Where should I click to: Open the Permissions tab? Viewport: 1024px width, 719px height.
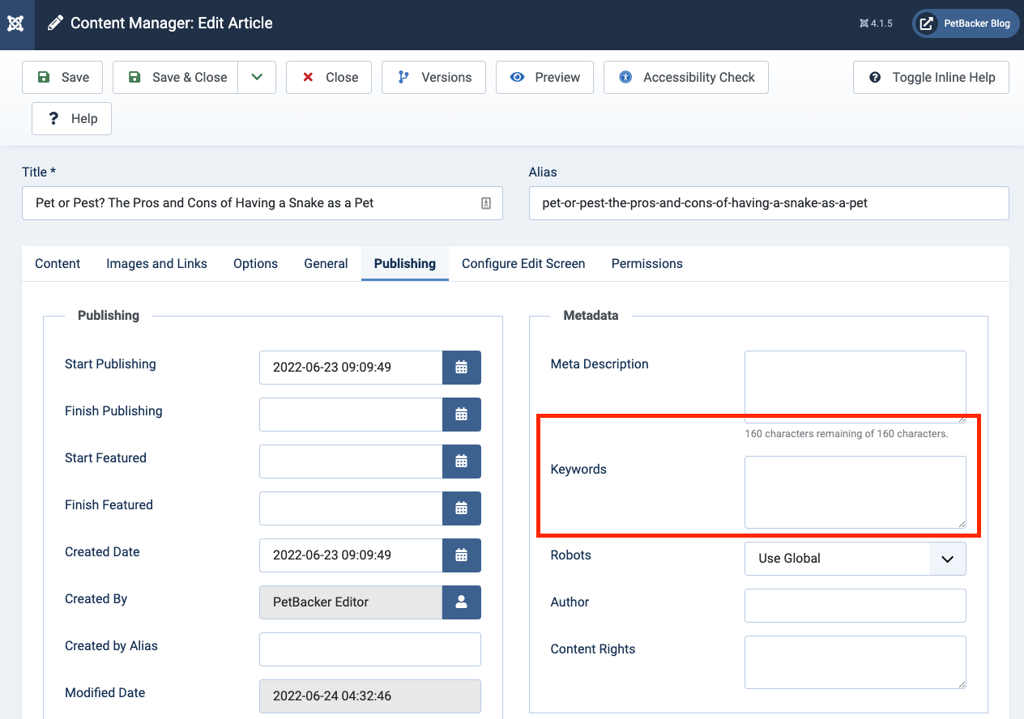click(646, 263)
